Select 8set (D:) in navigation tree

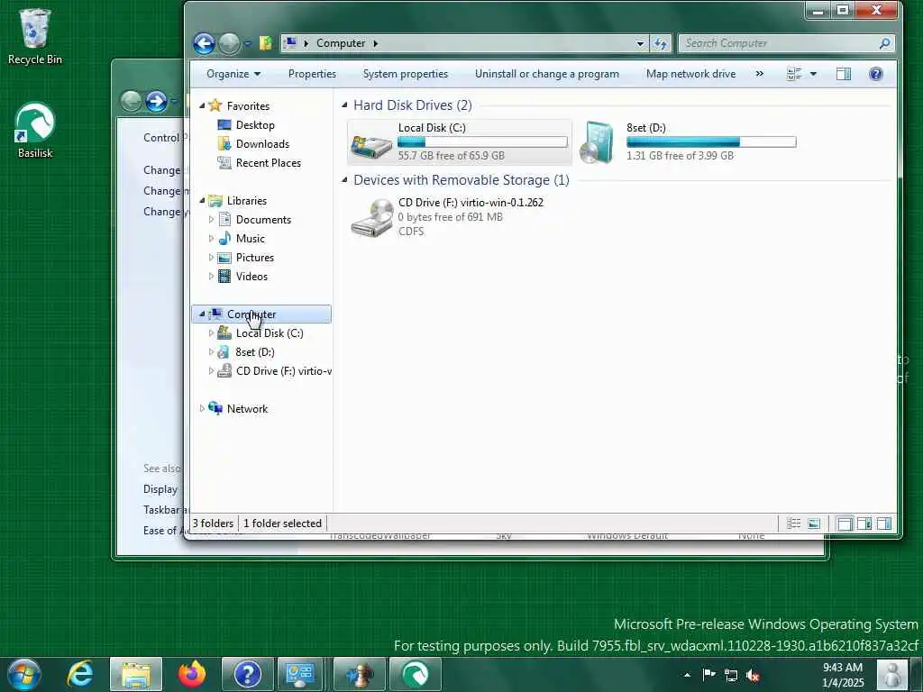pyautogui.click(x=255, y=352)
